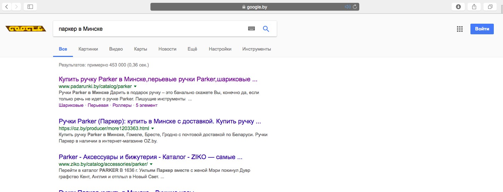
Task: Go back to previous page
Action: [x=7, y=7]
